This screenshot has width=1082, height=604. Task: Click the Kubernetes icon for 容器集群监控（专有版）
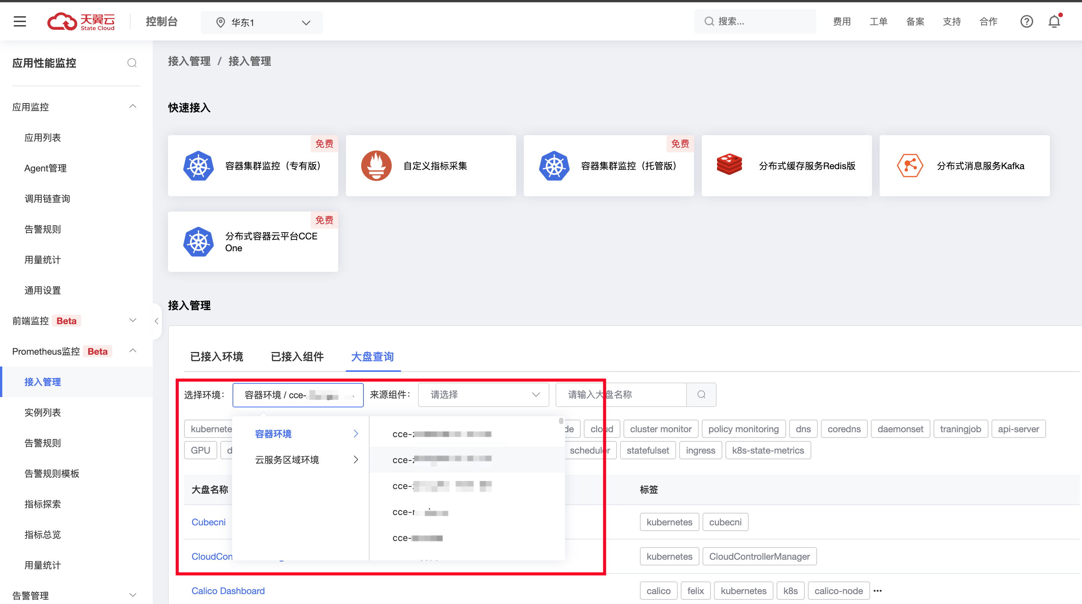pyautogui.click(x=198, y=166)
